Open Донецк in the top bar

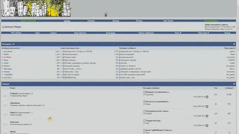[x=116, y=21]
